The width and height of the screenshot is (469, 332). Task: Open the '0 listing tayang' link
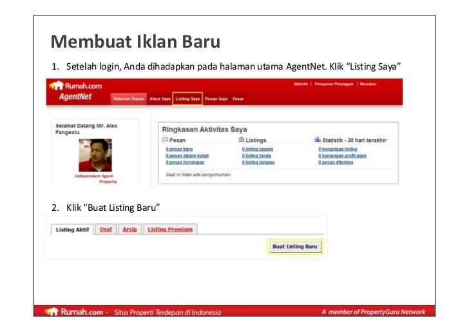(x=258, y=149)
